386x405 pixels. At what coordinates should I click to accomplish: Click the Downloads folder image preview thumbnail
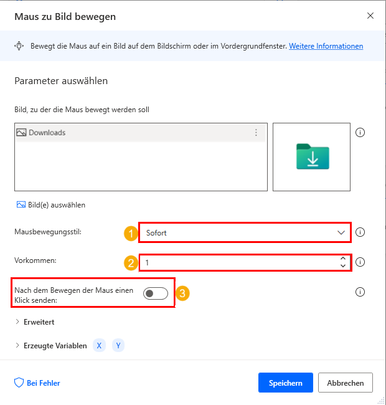pyautogui.click(x=311, y=157)
